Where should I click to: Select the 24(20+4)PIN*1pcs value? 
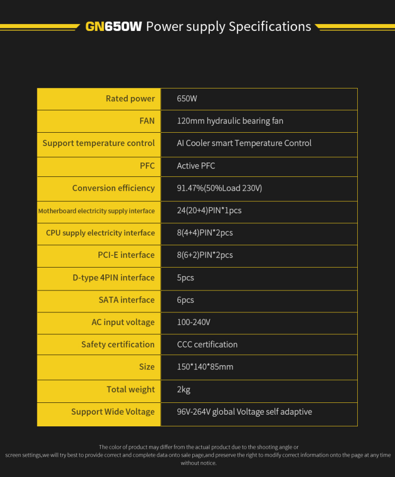click(x=209, y=211)
